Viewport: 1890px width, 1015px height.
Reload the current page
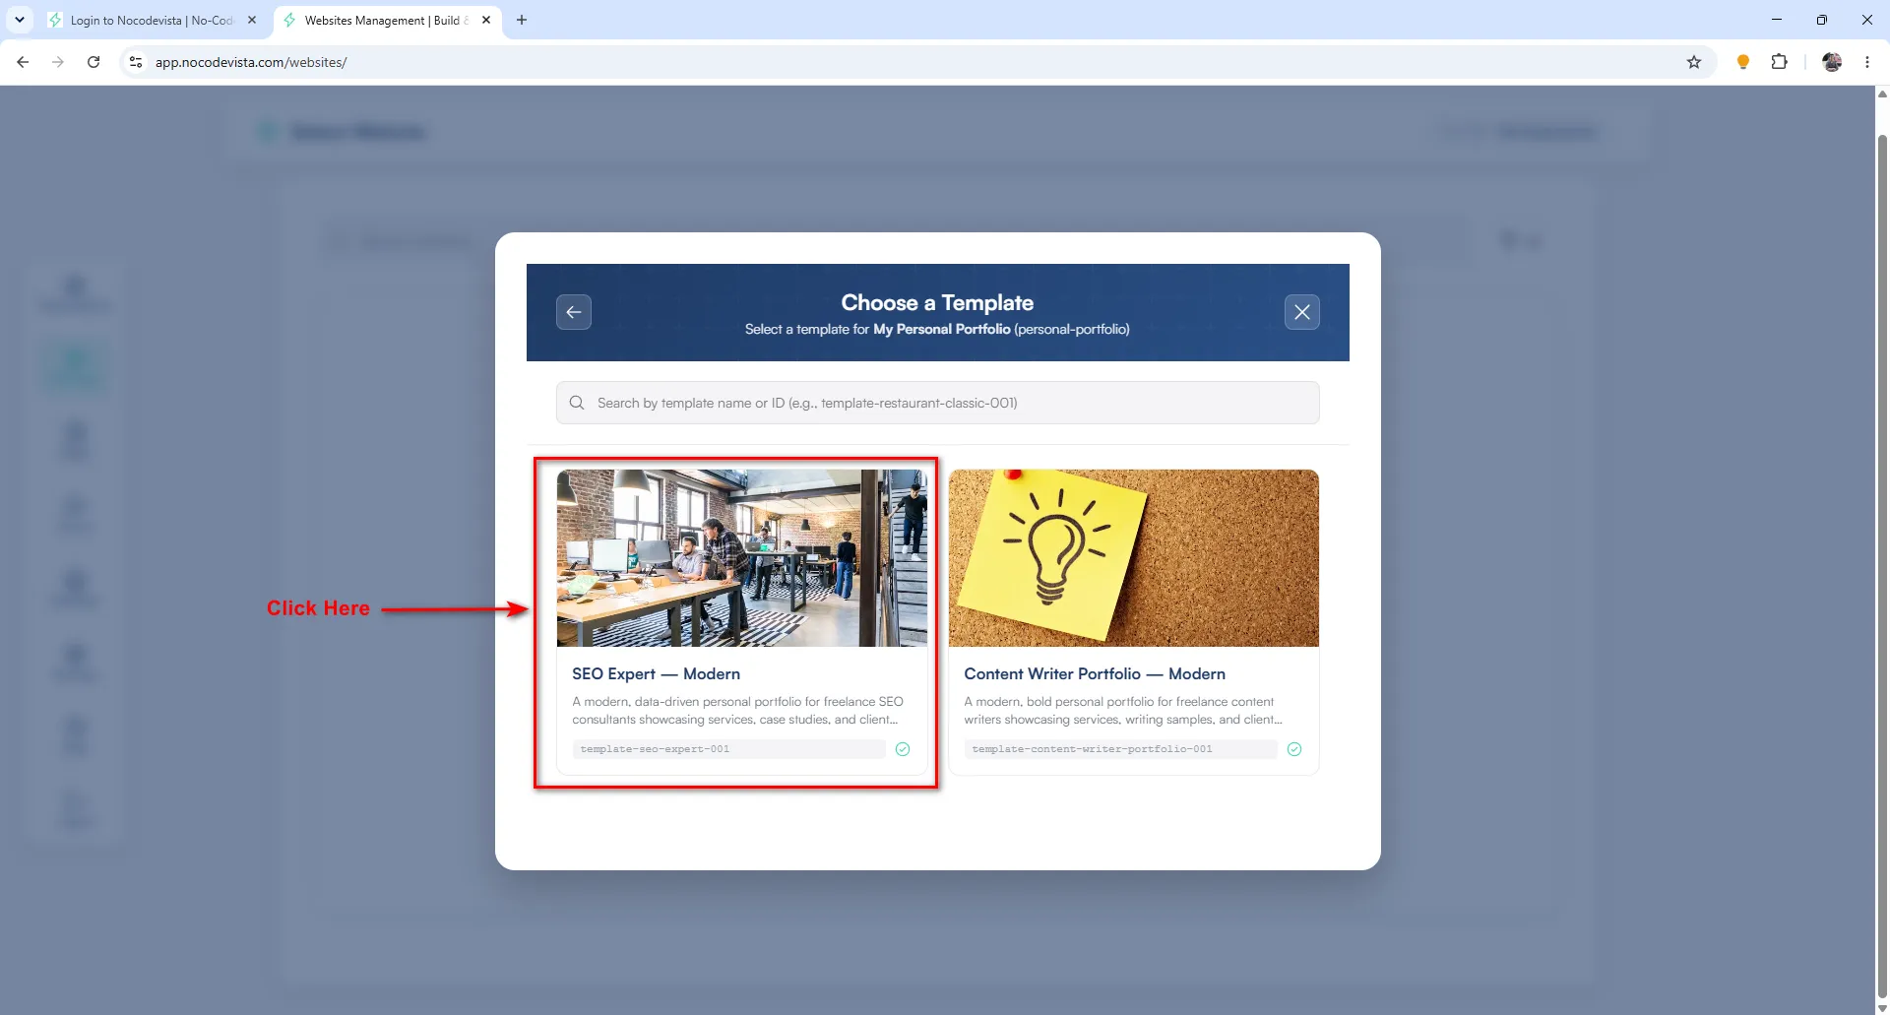[94, 62]
